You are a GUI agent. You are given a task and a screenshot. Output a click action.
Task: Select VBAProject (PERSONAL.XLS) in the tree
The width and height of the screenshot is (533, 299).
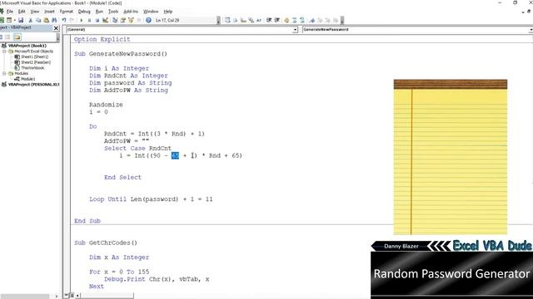coord(33,85)
